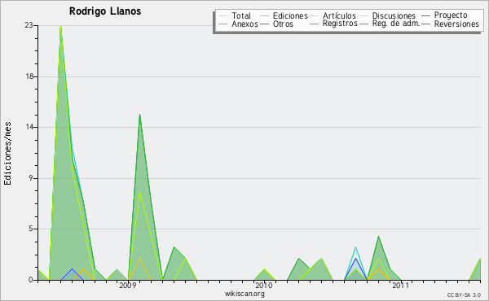
Task: Click the CC BY-SA 3.0 license text
Action: (x=464, y=295)
